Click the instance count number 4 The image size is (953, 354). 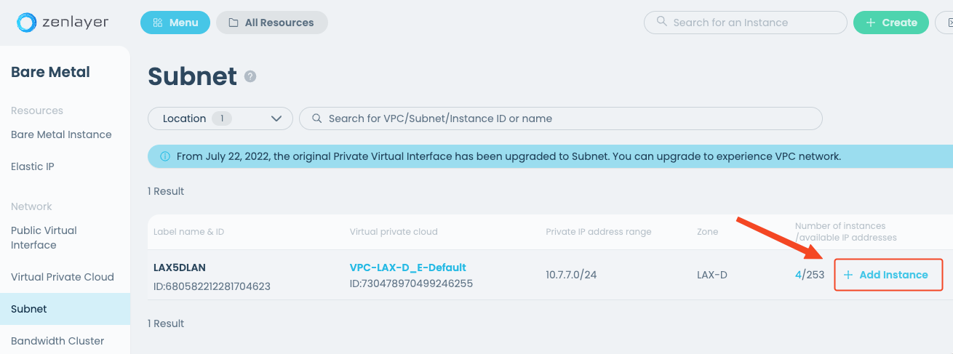[798, 275]
